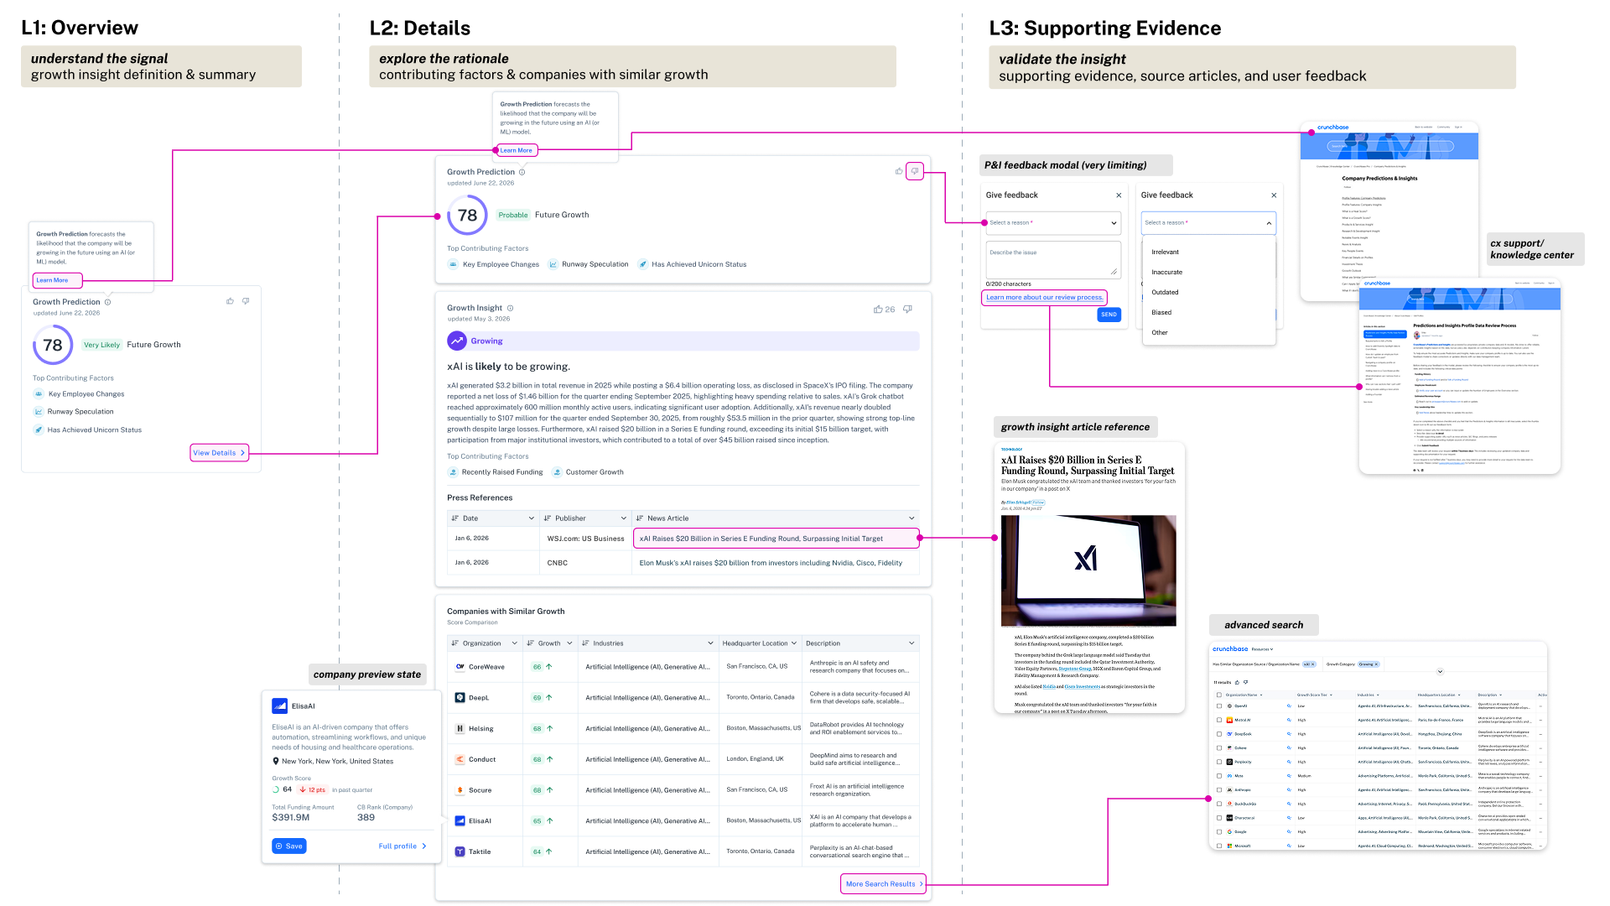
Task: Check the Microsoft row checkbox
Action: (1219, 846)
